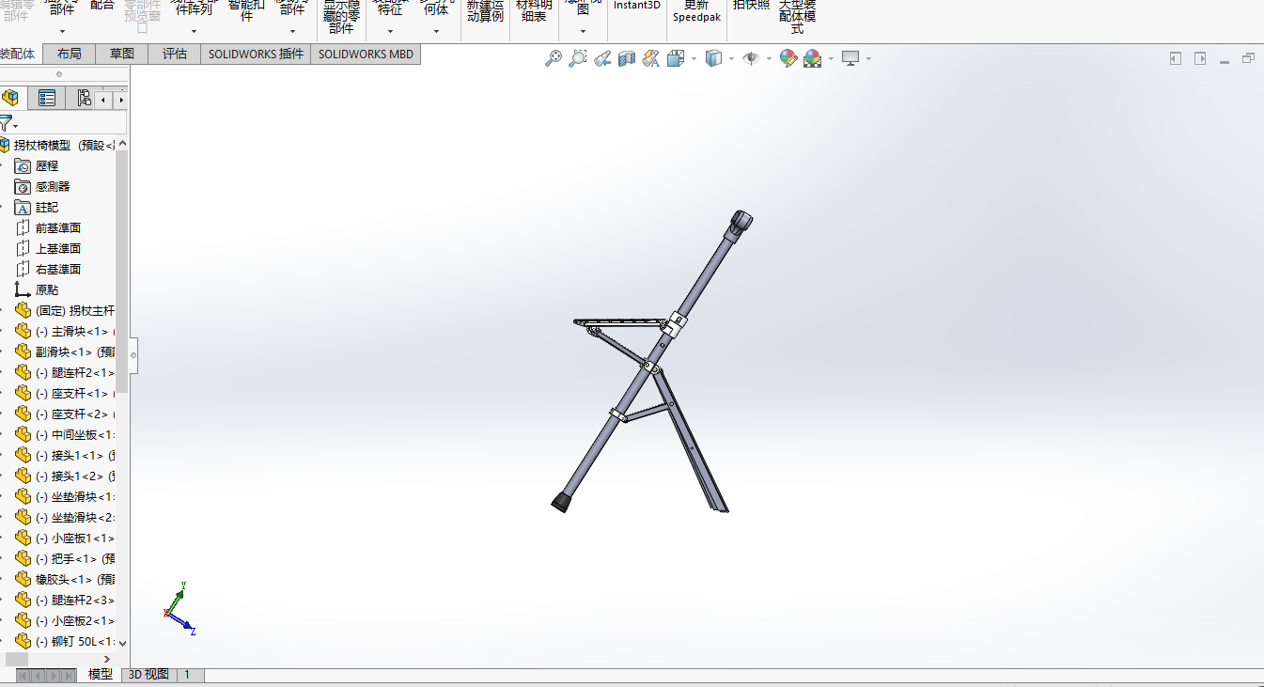This screenshot has height=687, width=1264.
Task: Click the panel tabs scroll-right arrow
Action: [x=121, y=99]
